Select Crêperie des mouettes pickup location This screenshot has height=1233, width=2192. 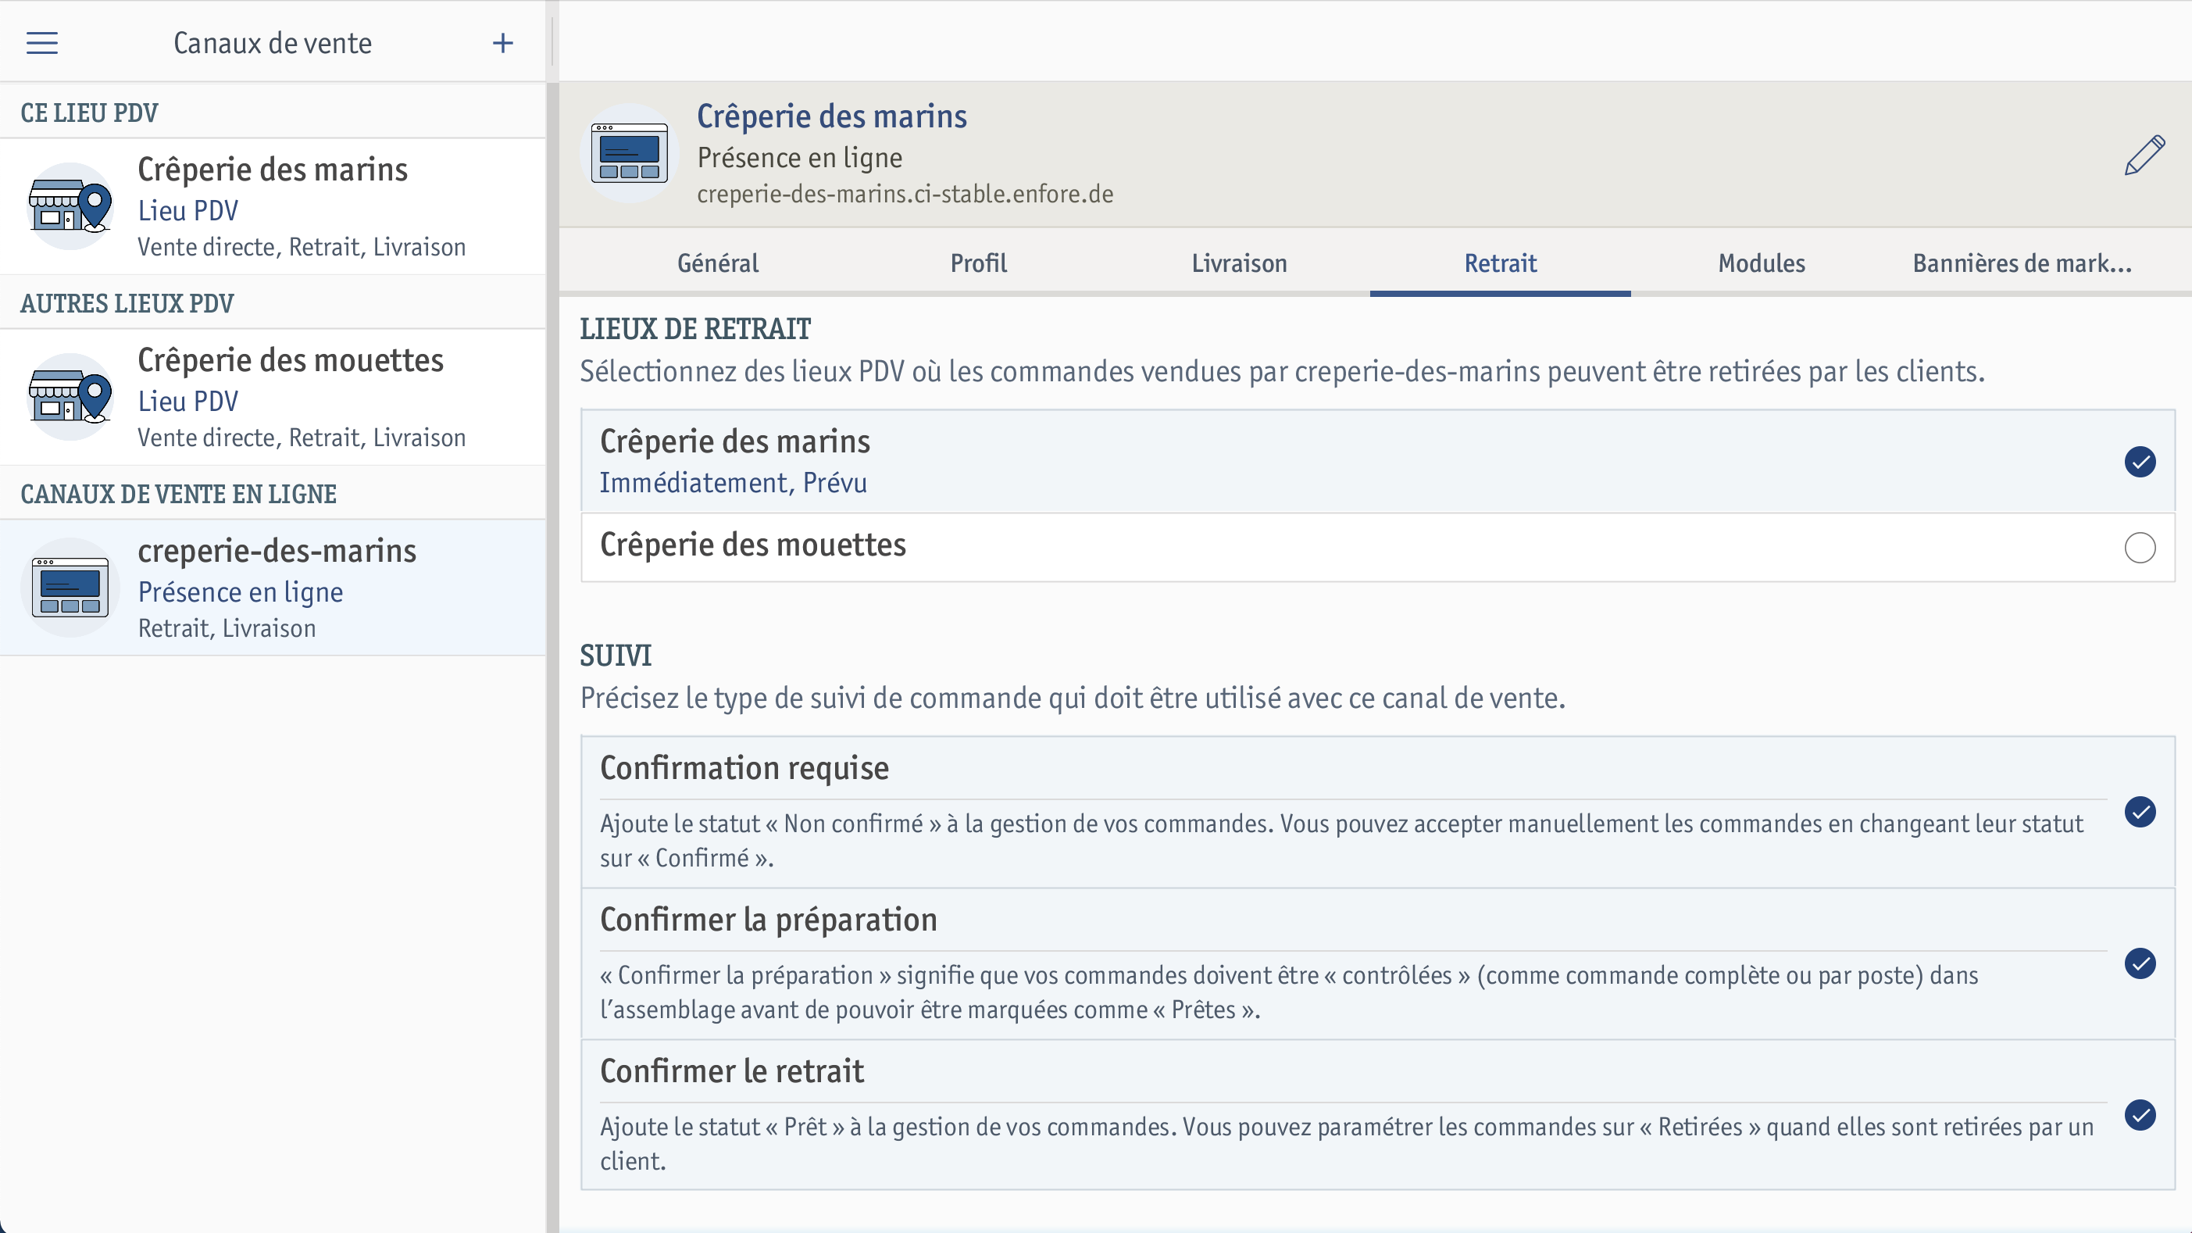[x=2139, y=547]
